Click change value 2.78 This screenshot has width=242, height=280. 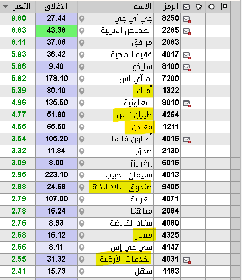[18, 211]
